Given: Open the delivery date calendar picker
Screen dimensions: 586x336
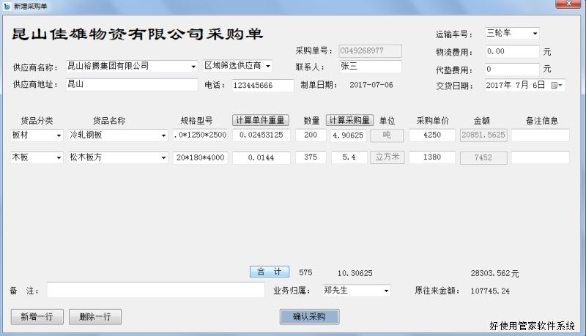Looking at the screenshot, I should (x=559, y=86).
